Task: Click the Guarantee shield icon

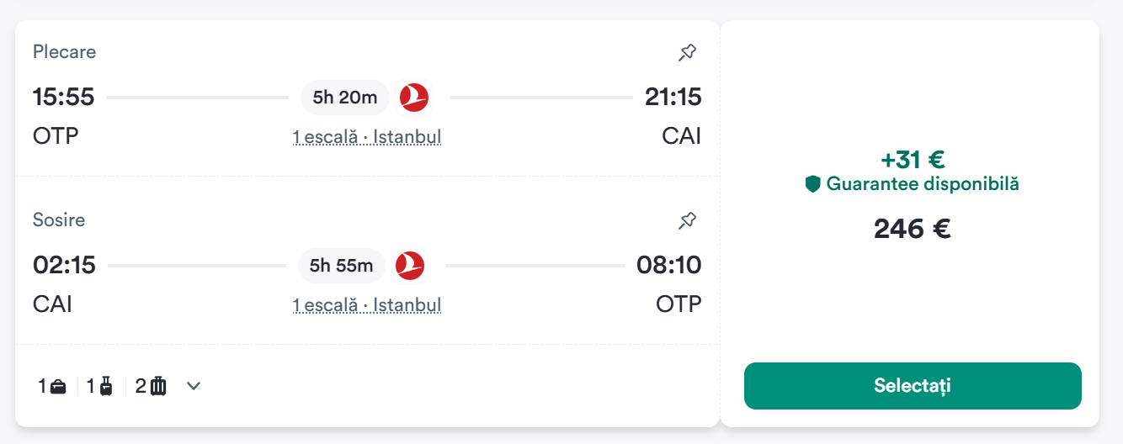Action: click(812, 184)
